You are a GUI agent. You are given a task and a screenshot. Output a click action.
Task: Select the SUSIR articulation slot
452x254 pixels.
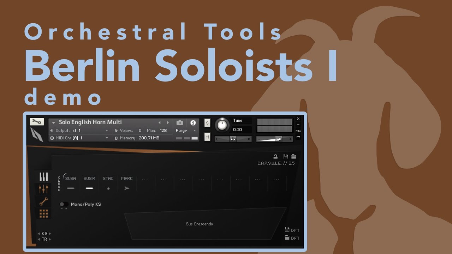(89, 183)
